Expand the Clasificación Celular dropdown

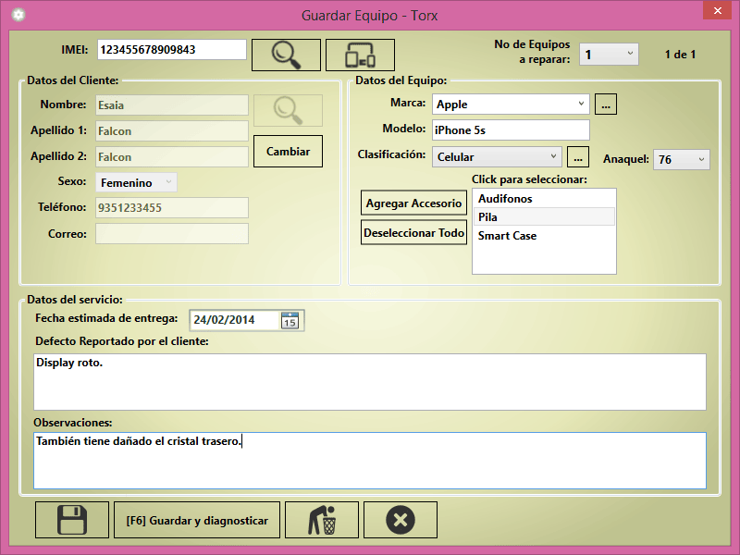[497, 156]
